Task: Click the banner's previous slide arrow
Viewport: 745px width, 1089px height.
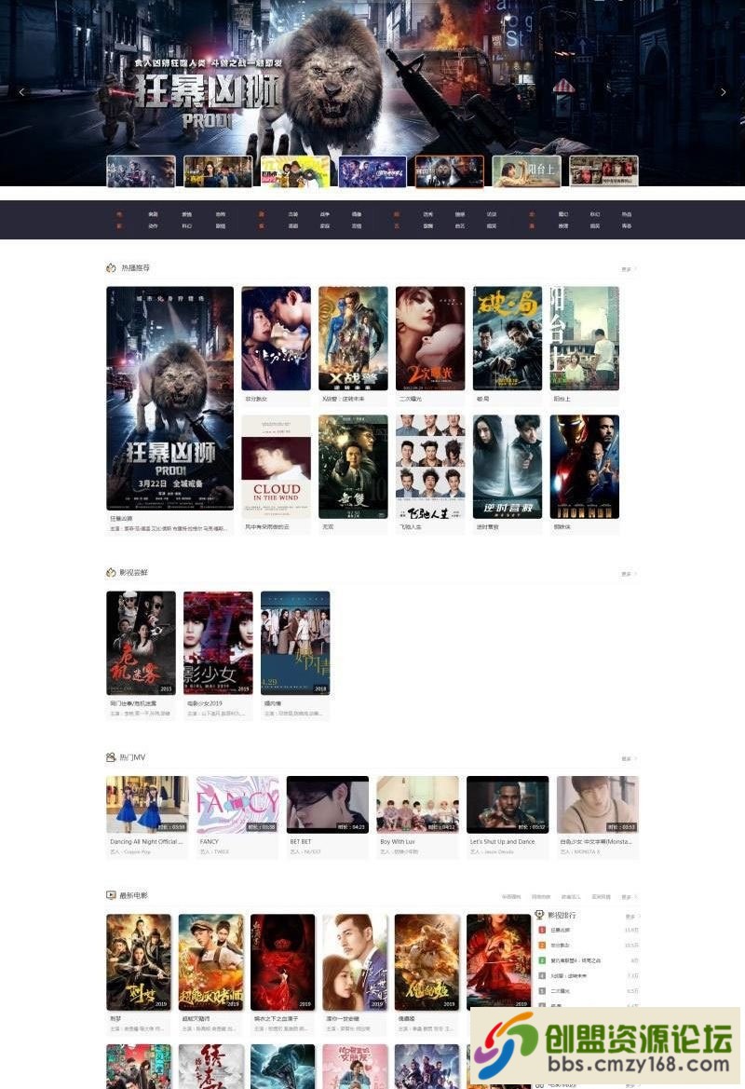Action: [21, 91]
